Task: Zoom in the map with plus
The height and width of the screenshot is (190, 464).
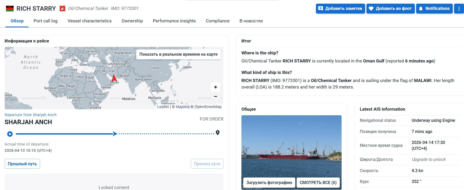Action: click(215, 87)
